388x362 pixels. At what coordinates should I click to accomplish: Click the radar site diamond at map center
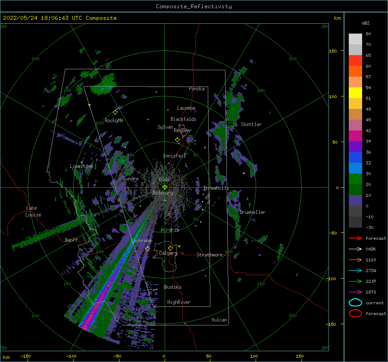(x=165, y=187)
